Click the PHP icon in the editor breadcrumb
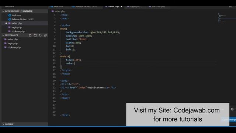Image resolution: width=236 pixels, height=133 pixels. (52, 11)
